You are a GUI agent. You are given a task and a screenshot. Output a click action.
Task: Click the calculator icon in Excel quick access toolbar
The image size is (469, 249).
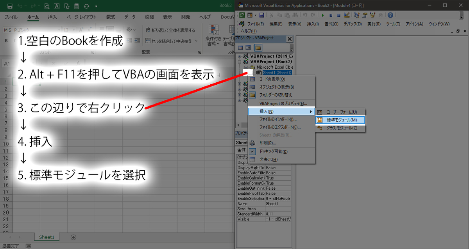76,6
